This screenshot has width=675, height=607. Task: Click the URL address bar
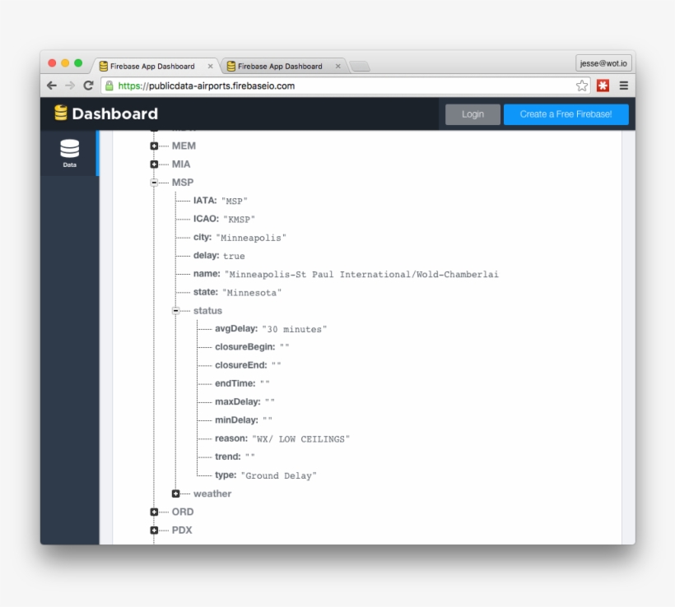pos(344,86)
